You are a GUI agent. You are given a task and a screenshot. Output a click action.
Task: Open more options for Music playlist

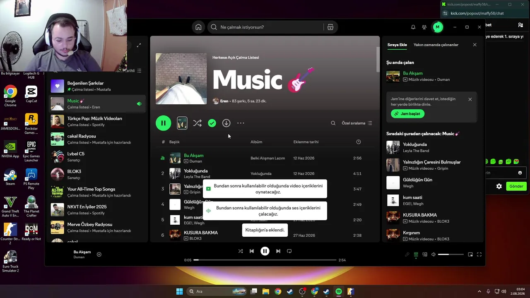(241, 123)
